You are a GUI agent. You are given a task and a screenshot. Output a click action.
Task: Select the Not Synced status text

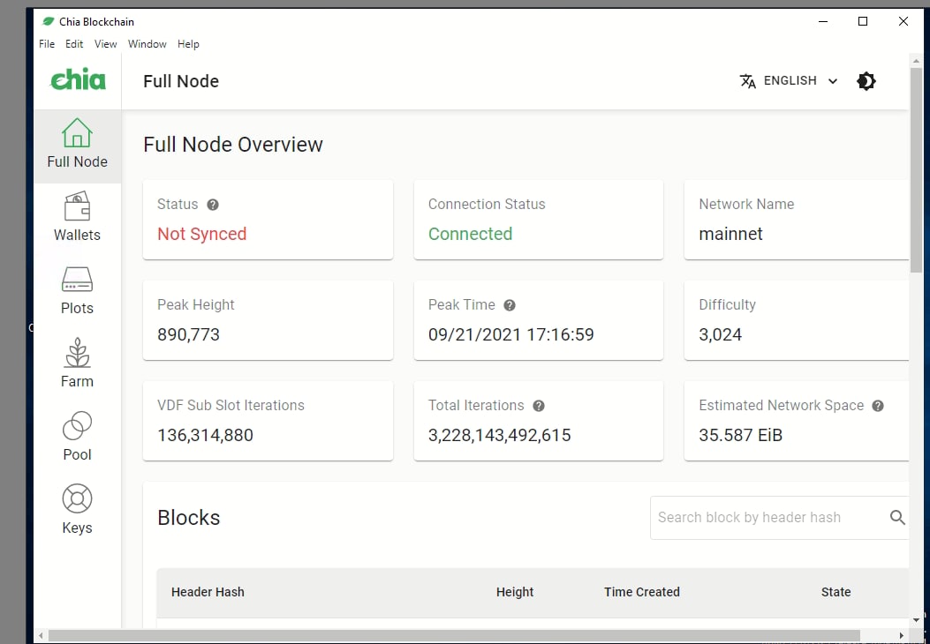point(201,234)
